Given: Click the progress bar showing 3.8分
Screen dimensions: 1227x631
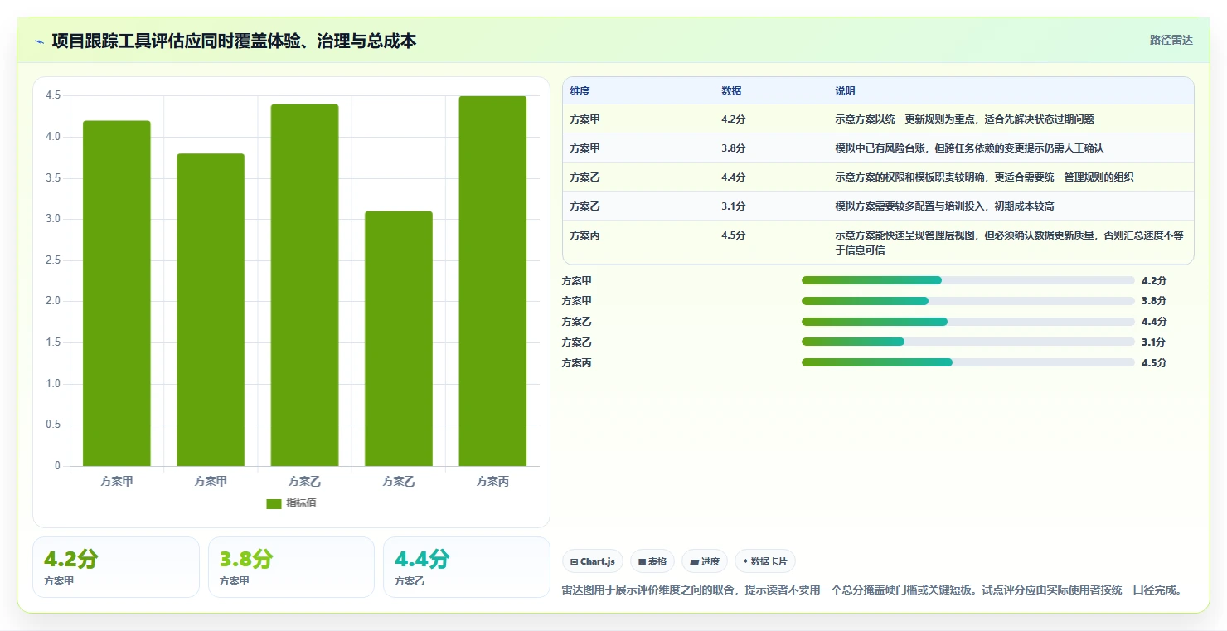Looking at the screenshot, I should click(968, 301).
